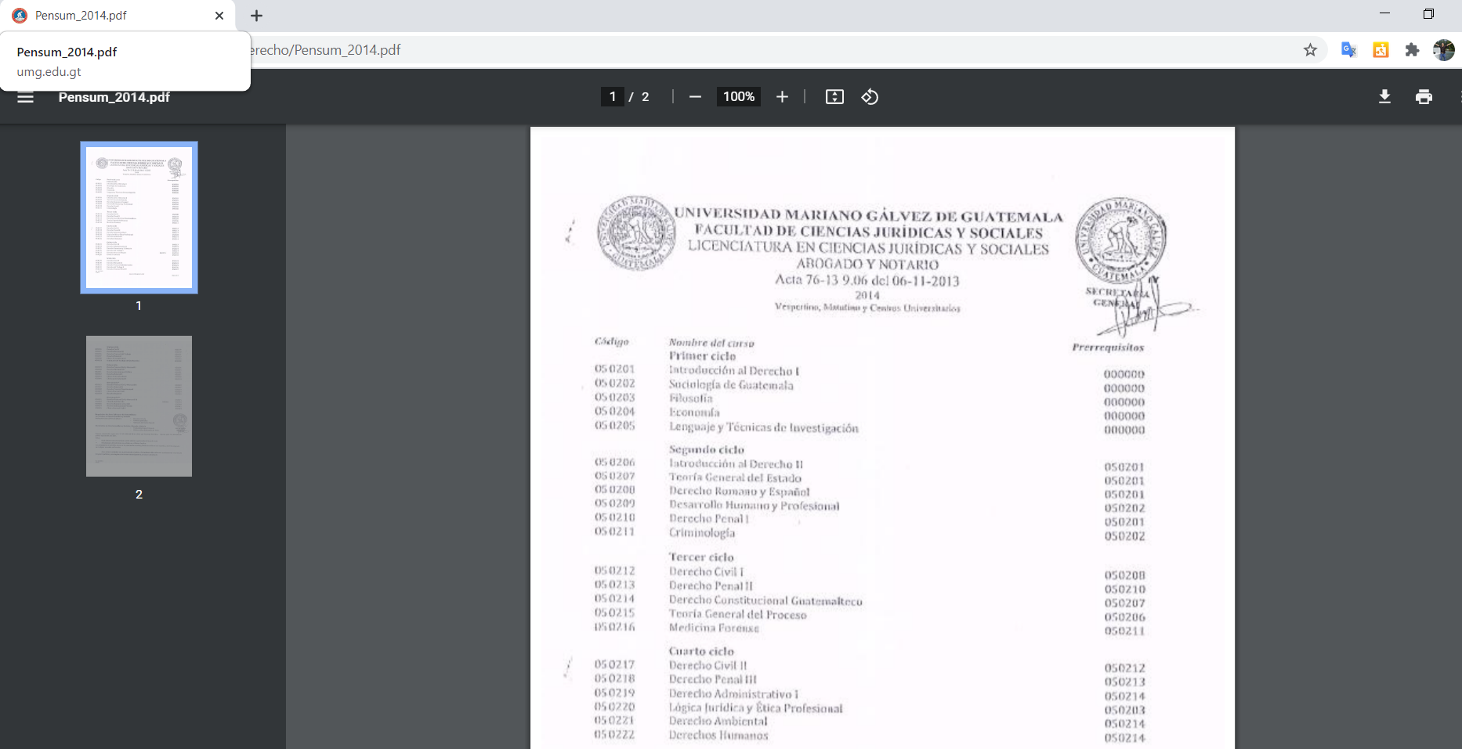Screen dimensions: 1462x749
Task: Bookmark this page with the star icon
Action: point(1310,50)
